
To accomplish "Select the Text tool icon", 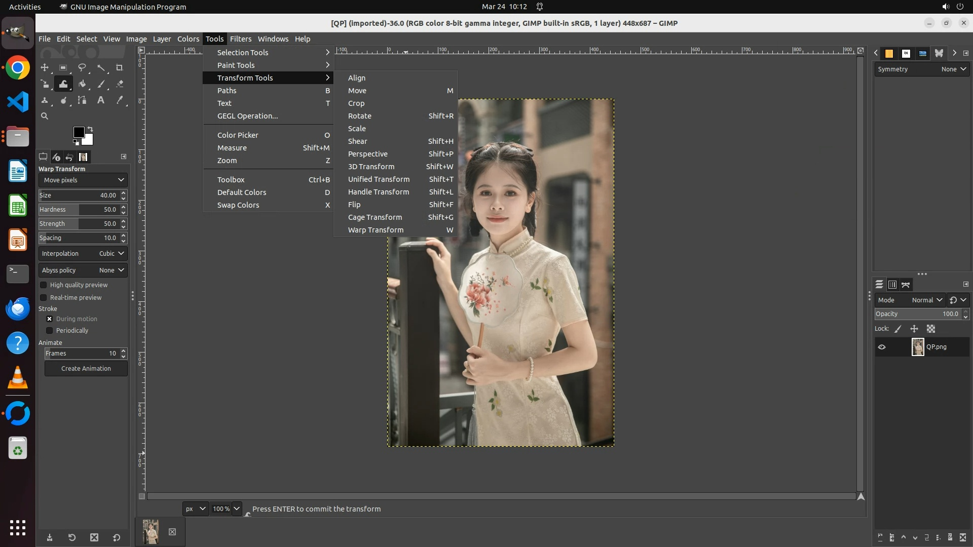I will (101, 100).
